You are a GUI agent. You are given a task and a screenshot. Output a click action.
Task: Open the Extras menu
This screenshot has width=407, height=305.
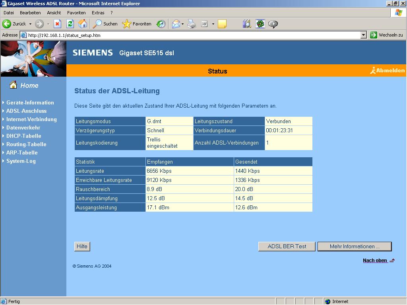pos(98,13)
